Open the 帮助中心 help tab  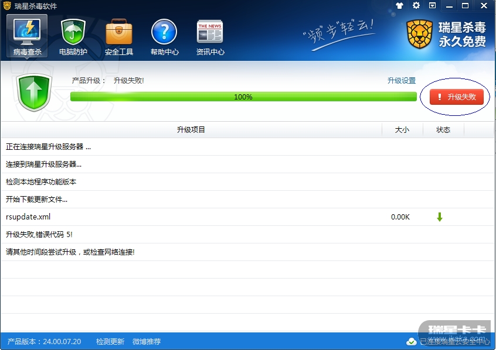pyautogui.click(x=165, y=37)
